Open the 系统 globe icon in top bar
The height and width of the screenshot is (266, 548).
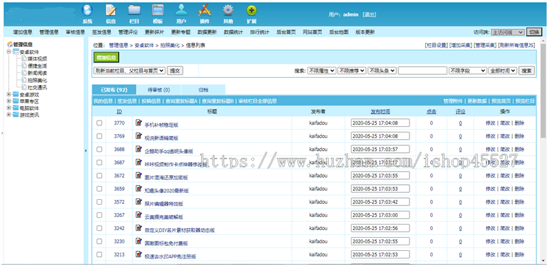point(88,11)
